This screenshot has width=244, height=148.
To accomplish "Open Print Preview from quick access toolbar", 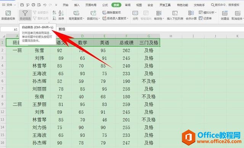I will (x=39, y=5).
